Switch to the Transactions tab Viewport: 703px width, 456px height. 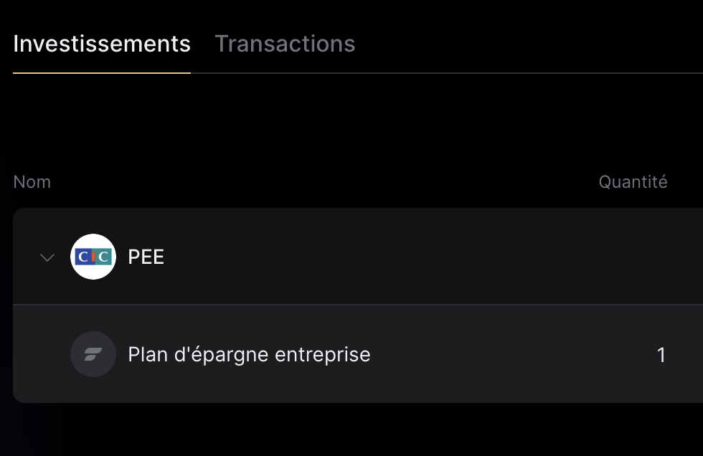[285, 44]
